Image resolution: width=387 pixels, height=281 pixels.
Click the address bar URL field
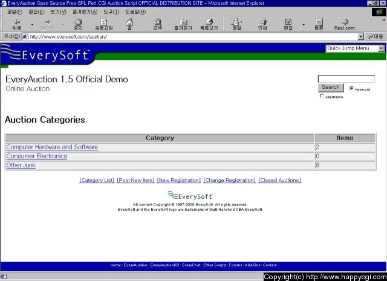point(190,37)
